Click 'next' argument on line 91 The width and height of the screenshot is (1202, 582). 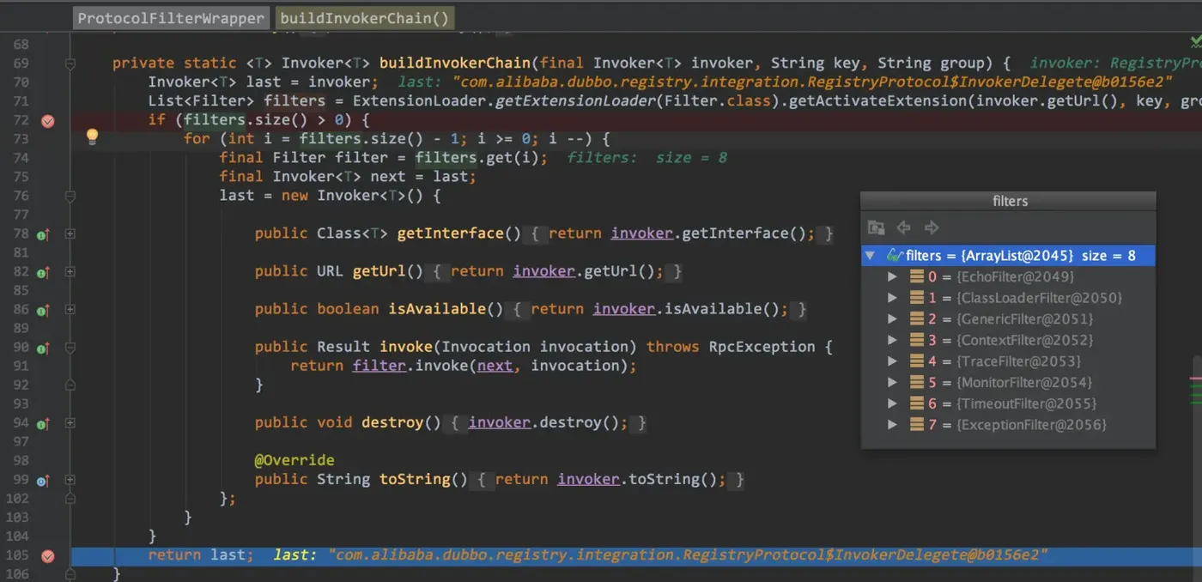point(495,366)
